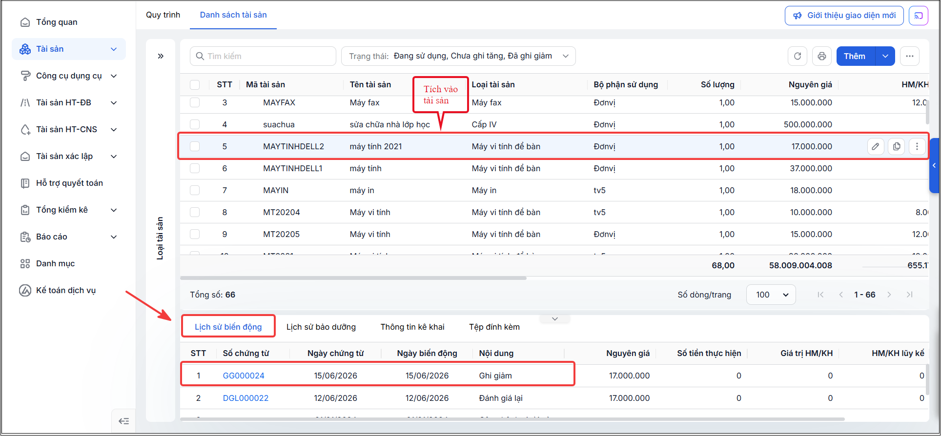Toggle the select-all checkbox in the header
Viewport: 941px width, 436px height.
click(x=195, y=85)
